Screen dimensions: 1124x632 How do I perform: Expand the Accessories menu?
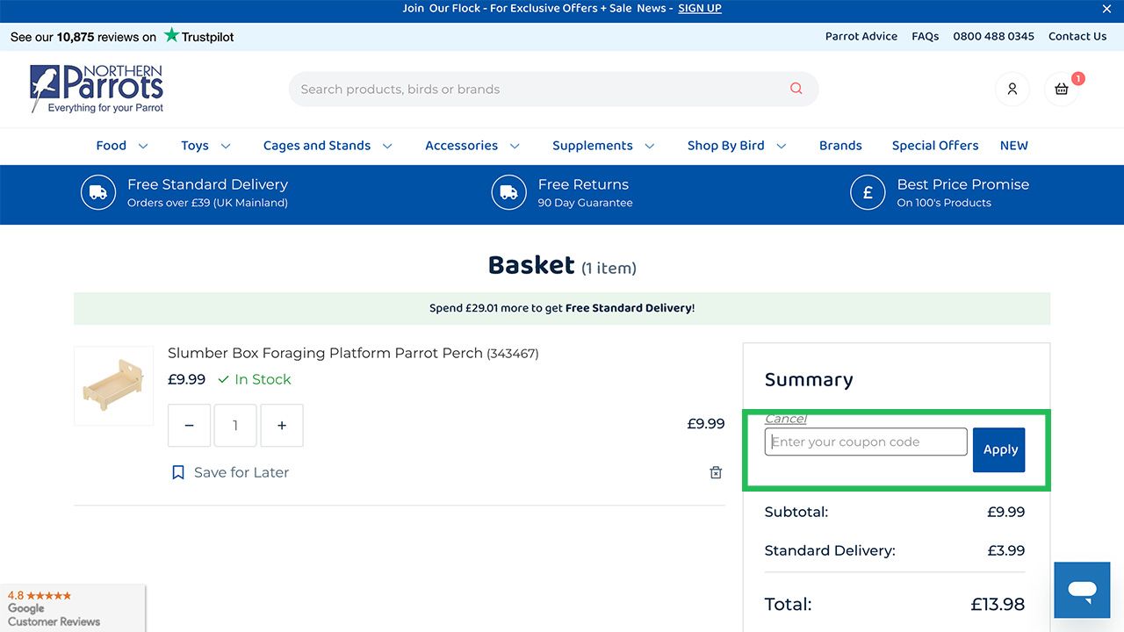[472, 146]
